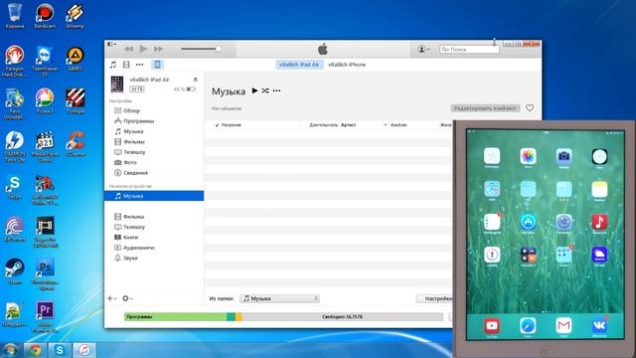Image resolution: width=636 pixels, height=358 pixels.
Task: Switch to the vitallich iPhone tab
Action: (347, 65)
